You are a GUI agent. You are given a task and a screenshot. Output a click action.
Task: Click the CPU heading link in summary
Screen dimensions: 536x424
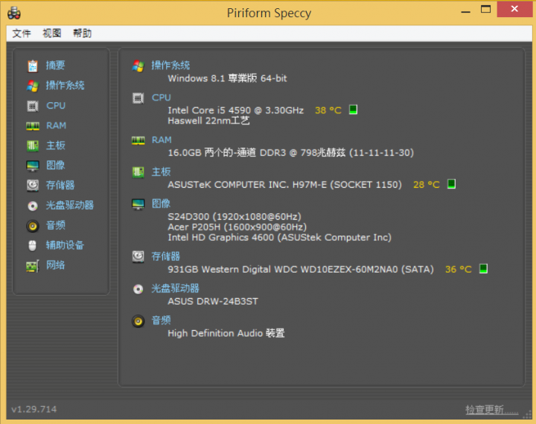pos(162,98)
